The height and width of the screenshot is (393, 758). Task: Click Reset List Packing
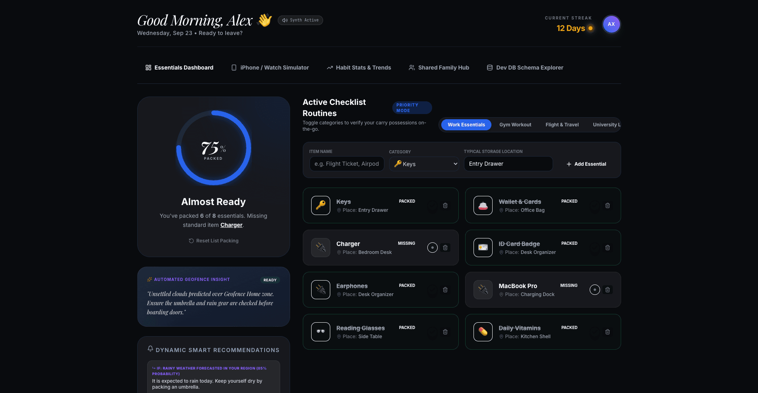coord(214,241)
